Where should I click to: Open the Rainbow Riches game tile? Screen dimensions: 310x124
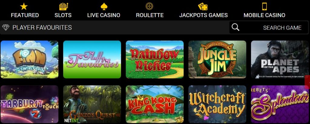(155, 59)
